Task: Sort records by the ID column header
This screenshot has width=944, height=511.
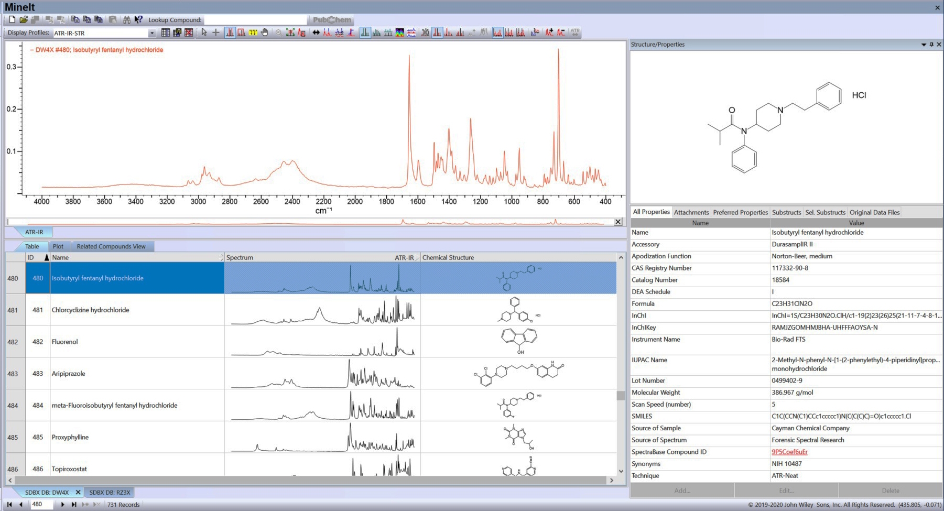Action: [x=38, y=257]
